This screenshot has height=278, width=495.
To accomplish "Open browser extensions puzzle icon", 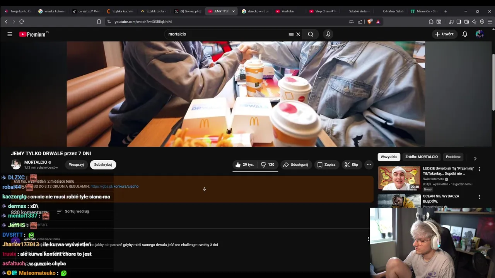I will [x=431, y=22].
